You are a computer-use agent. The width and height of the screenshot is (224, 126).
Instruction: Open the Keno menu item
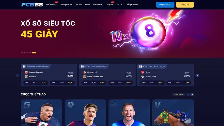[x=87, y=4]
